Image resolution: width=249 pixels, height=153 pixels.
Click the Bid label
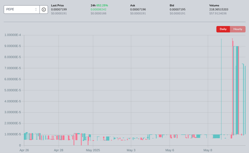pyautogui.click(x=172, y=6)
